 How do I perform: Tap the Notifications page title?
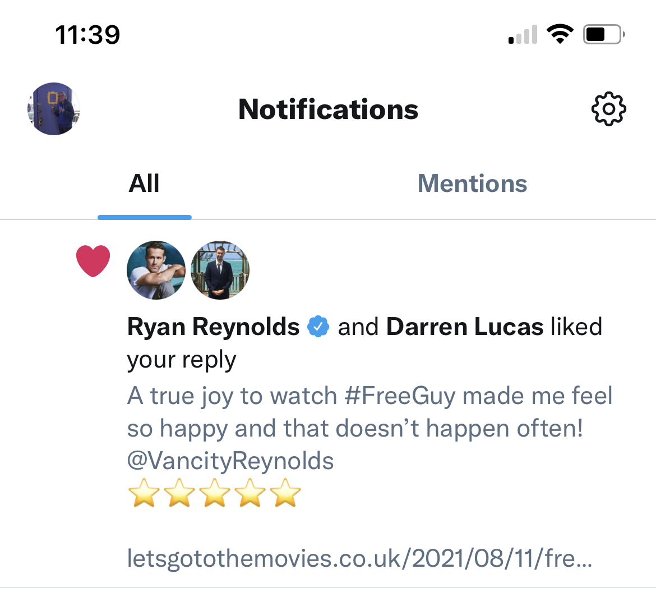[328, 109]
